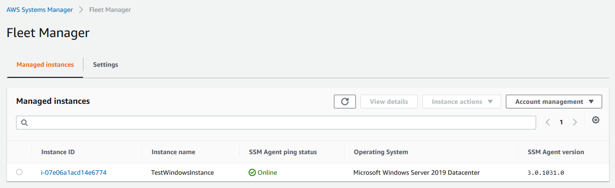Sort by Instance ID column header
Screen dimensions: 615x188
click(58, 152)
